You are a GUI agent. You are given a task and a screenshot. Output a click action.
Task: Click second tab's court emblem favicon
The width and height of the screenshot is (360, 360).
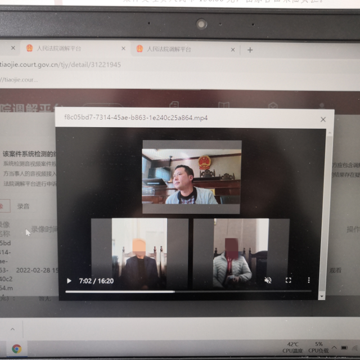[x=139, y=49]
